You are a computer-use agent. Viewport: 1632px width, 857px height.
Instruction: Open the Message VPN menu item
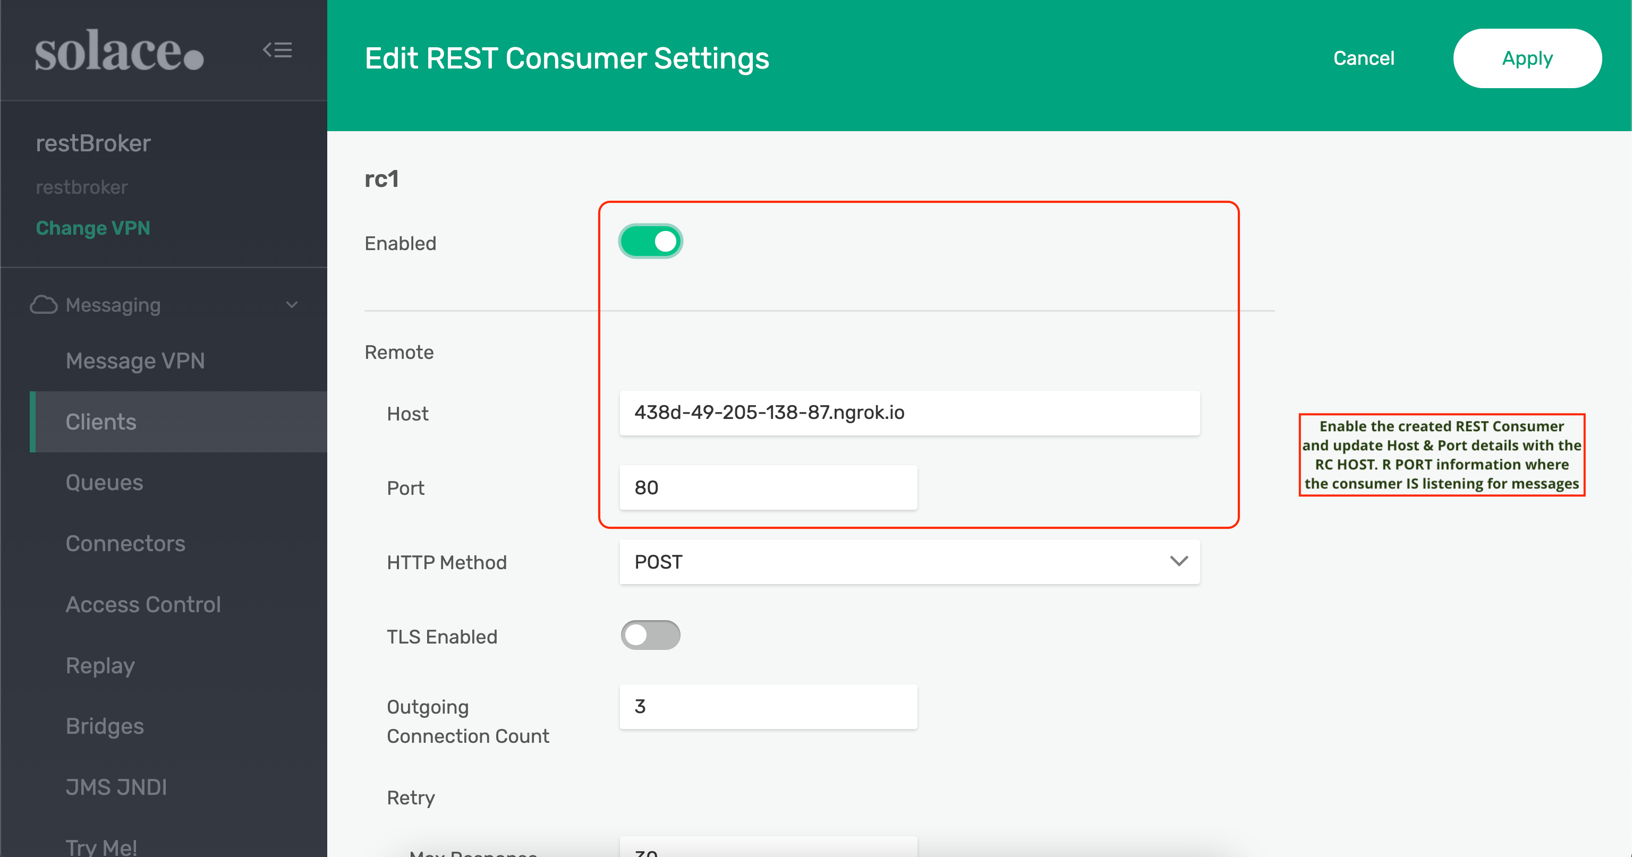135,361
